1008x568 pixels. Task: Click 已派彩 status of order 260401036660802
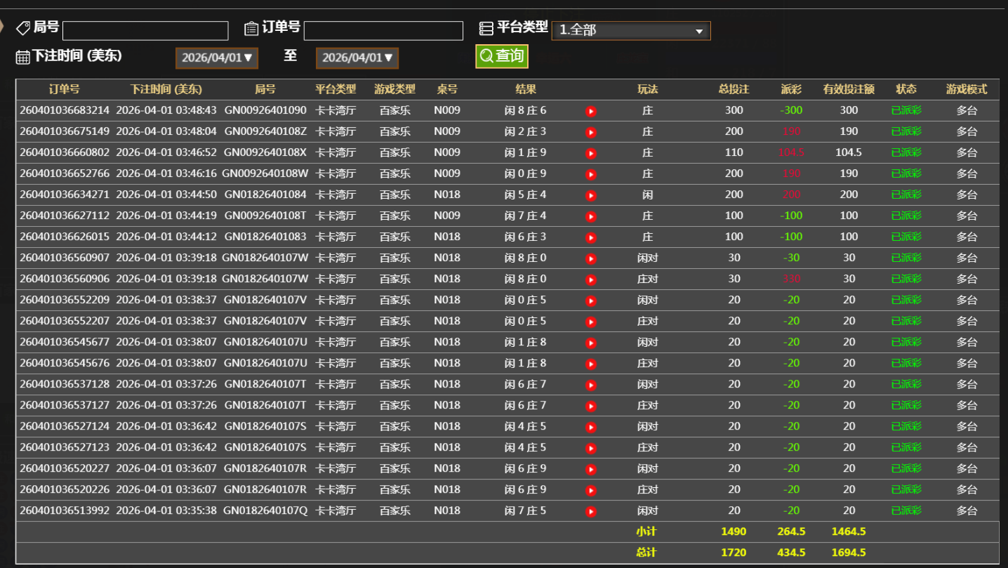[x=906, y=152]
